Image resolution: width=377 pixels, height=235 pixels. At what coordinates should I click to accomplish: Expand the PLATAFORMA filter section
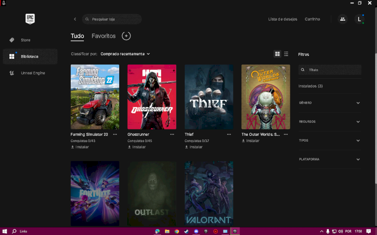click(329, 159)
